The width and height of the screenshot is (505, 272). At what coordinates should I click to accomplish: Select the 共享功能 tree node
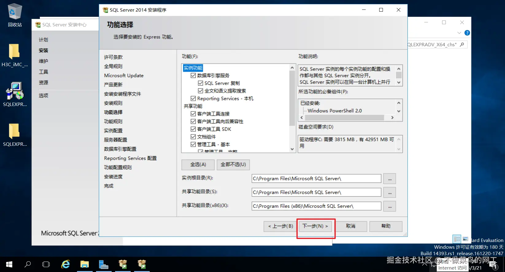(193, 106)
